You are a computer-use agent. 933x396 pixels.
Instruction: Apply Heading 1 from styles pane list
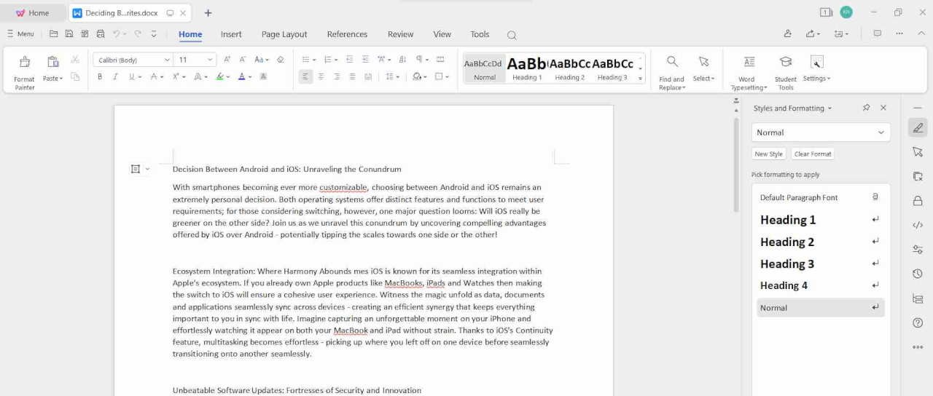coord(821,220)
